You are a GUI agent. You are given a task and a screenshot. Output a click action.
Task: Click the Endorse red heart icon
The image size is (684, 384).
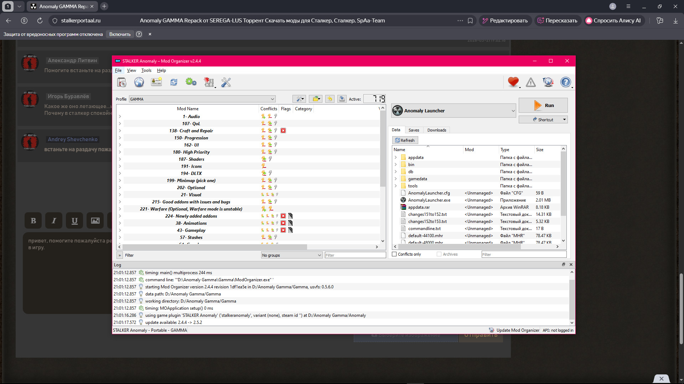click(513, 82)
